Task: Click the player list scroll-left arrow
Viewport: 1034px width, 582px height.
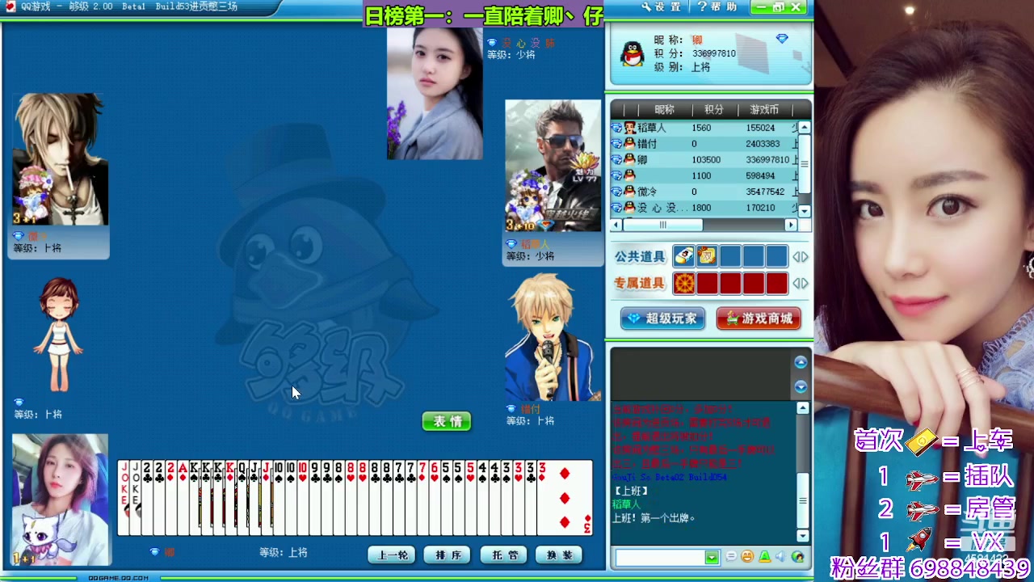Action: click(616, 225)
